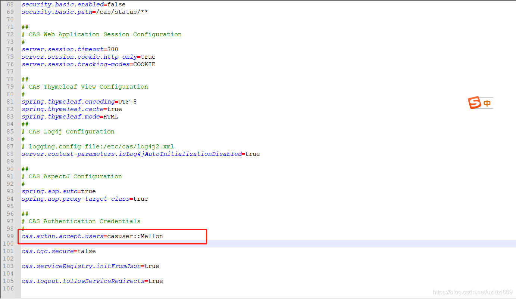
Task: Click the isLog4jAutoInitializationDisabled=true line
Action: [141, 154]
